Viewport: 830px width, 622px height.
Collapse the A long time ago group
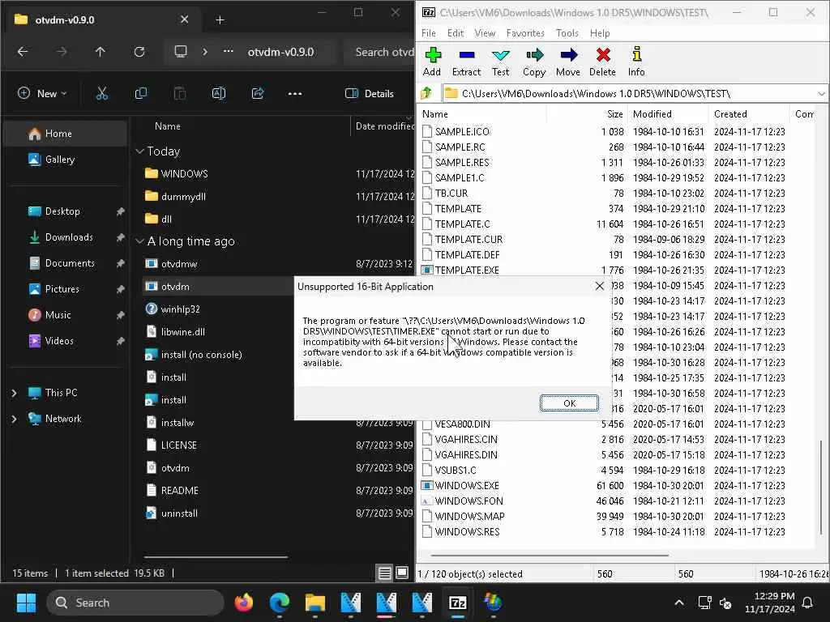pyautogui.click(x=139, y=241)
